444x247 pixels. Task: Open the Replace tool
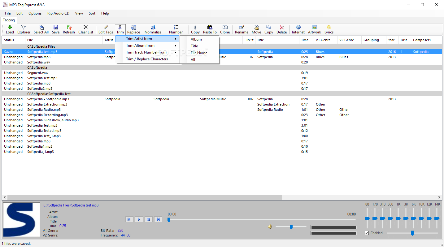point(134,29)
